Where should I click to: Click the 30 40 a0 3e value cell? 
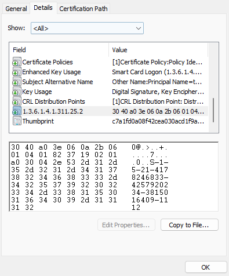158,111
